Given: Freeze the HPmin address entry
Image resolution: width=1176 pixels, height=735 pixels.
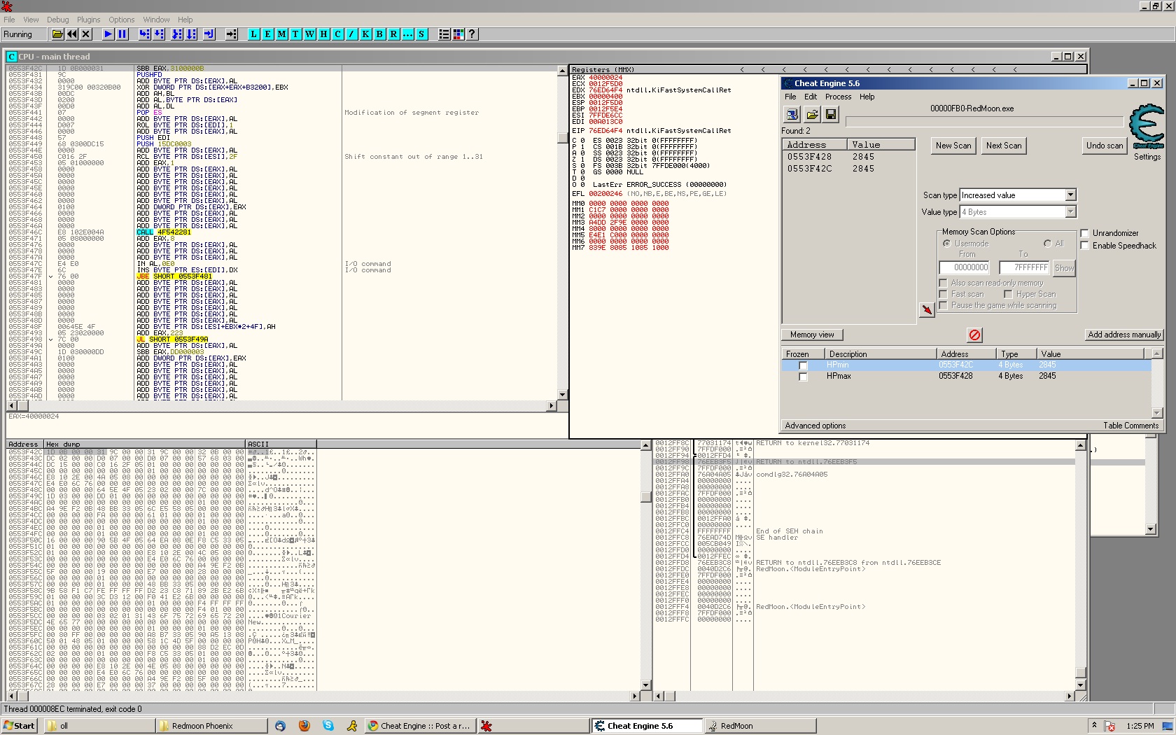Looking at the screenshot, I should (803, 365).
